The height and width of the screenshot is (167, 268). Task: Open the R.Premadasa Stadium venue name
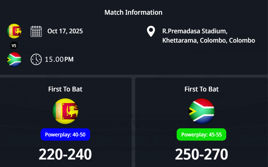pyautogui.click(x=195, y=31)
